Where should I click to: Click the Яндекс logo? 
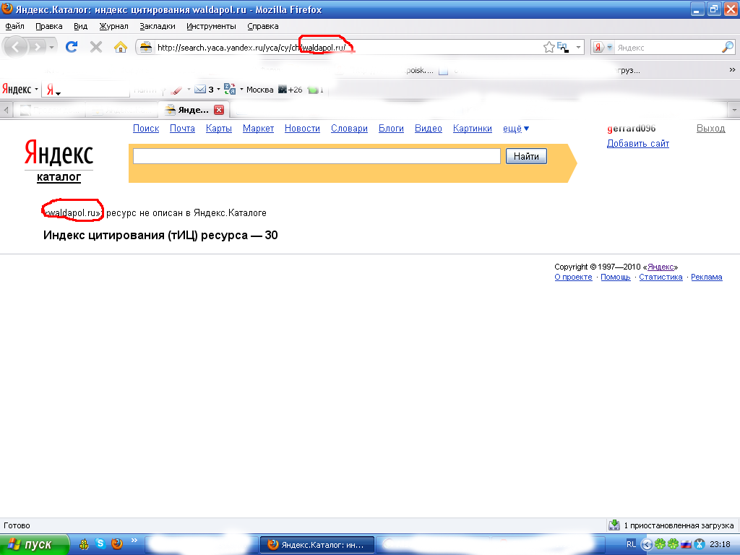click(59, 153)
